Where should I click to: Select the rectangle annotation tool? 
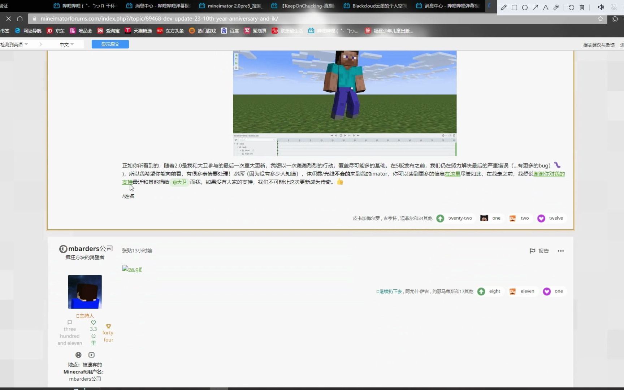click(514, 7)
